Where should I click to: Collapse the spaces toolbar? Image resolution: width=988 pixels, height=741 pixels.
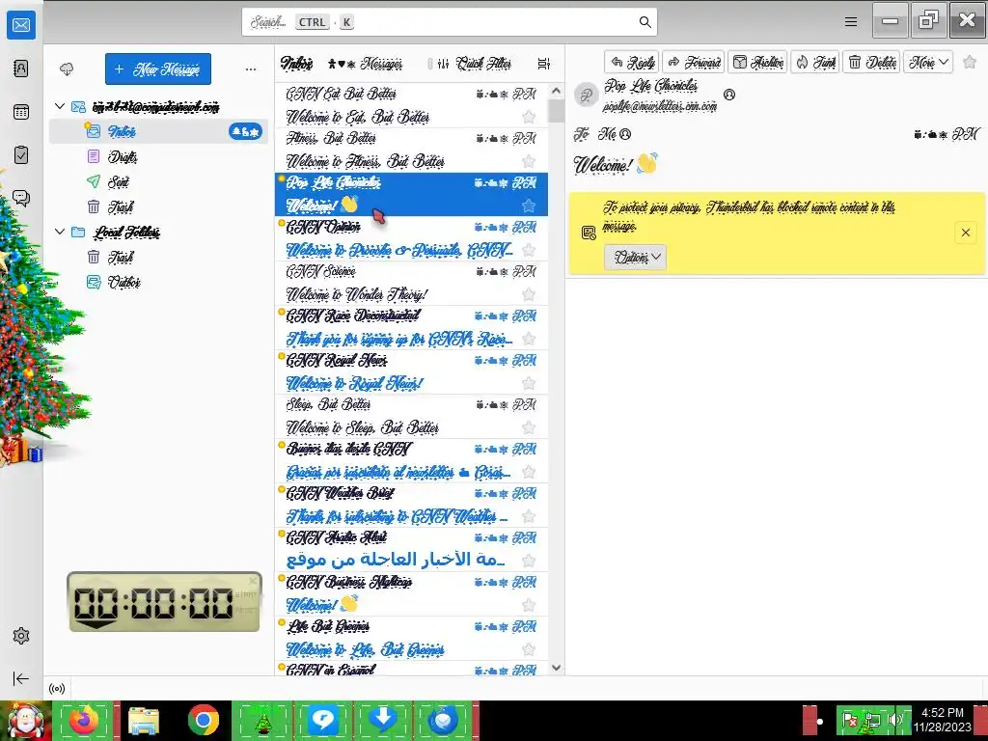21,678
